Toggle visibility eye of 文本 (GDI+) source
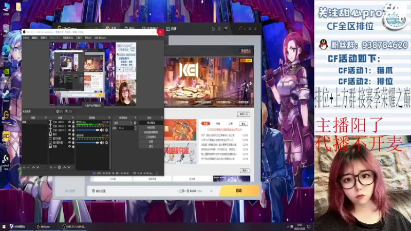Screen dimensions: 411x231 pos(69,122)
